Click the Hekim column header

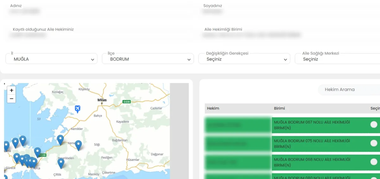tap(213, 108)
